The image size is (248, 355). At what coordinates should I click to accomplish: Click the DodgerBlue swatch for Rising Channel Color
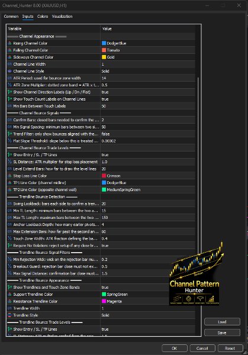(104, 43)
